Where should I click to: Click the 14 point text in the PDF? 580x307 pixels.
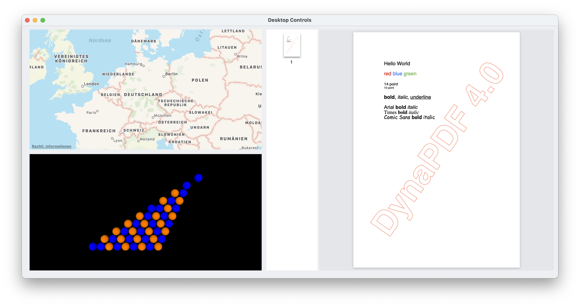391,84
